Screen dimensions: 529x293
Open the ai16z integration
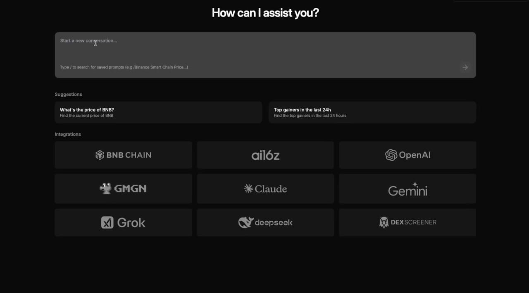click(265, 155)
